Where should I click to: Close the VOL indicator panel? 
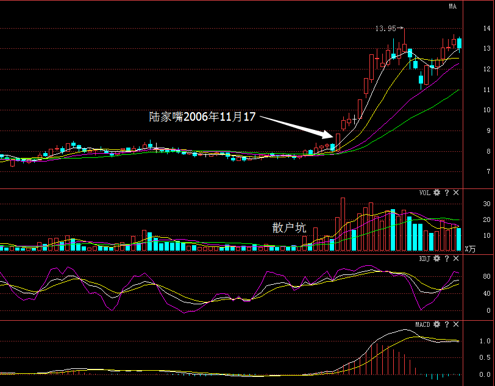(x=456, y=192)
